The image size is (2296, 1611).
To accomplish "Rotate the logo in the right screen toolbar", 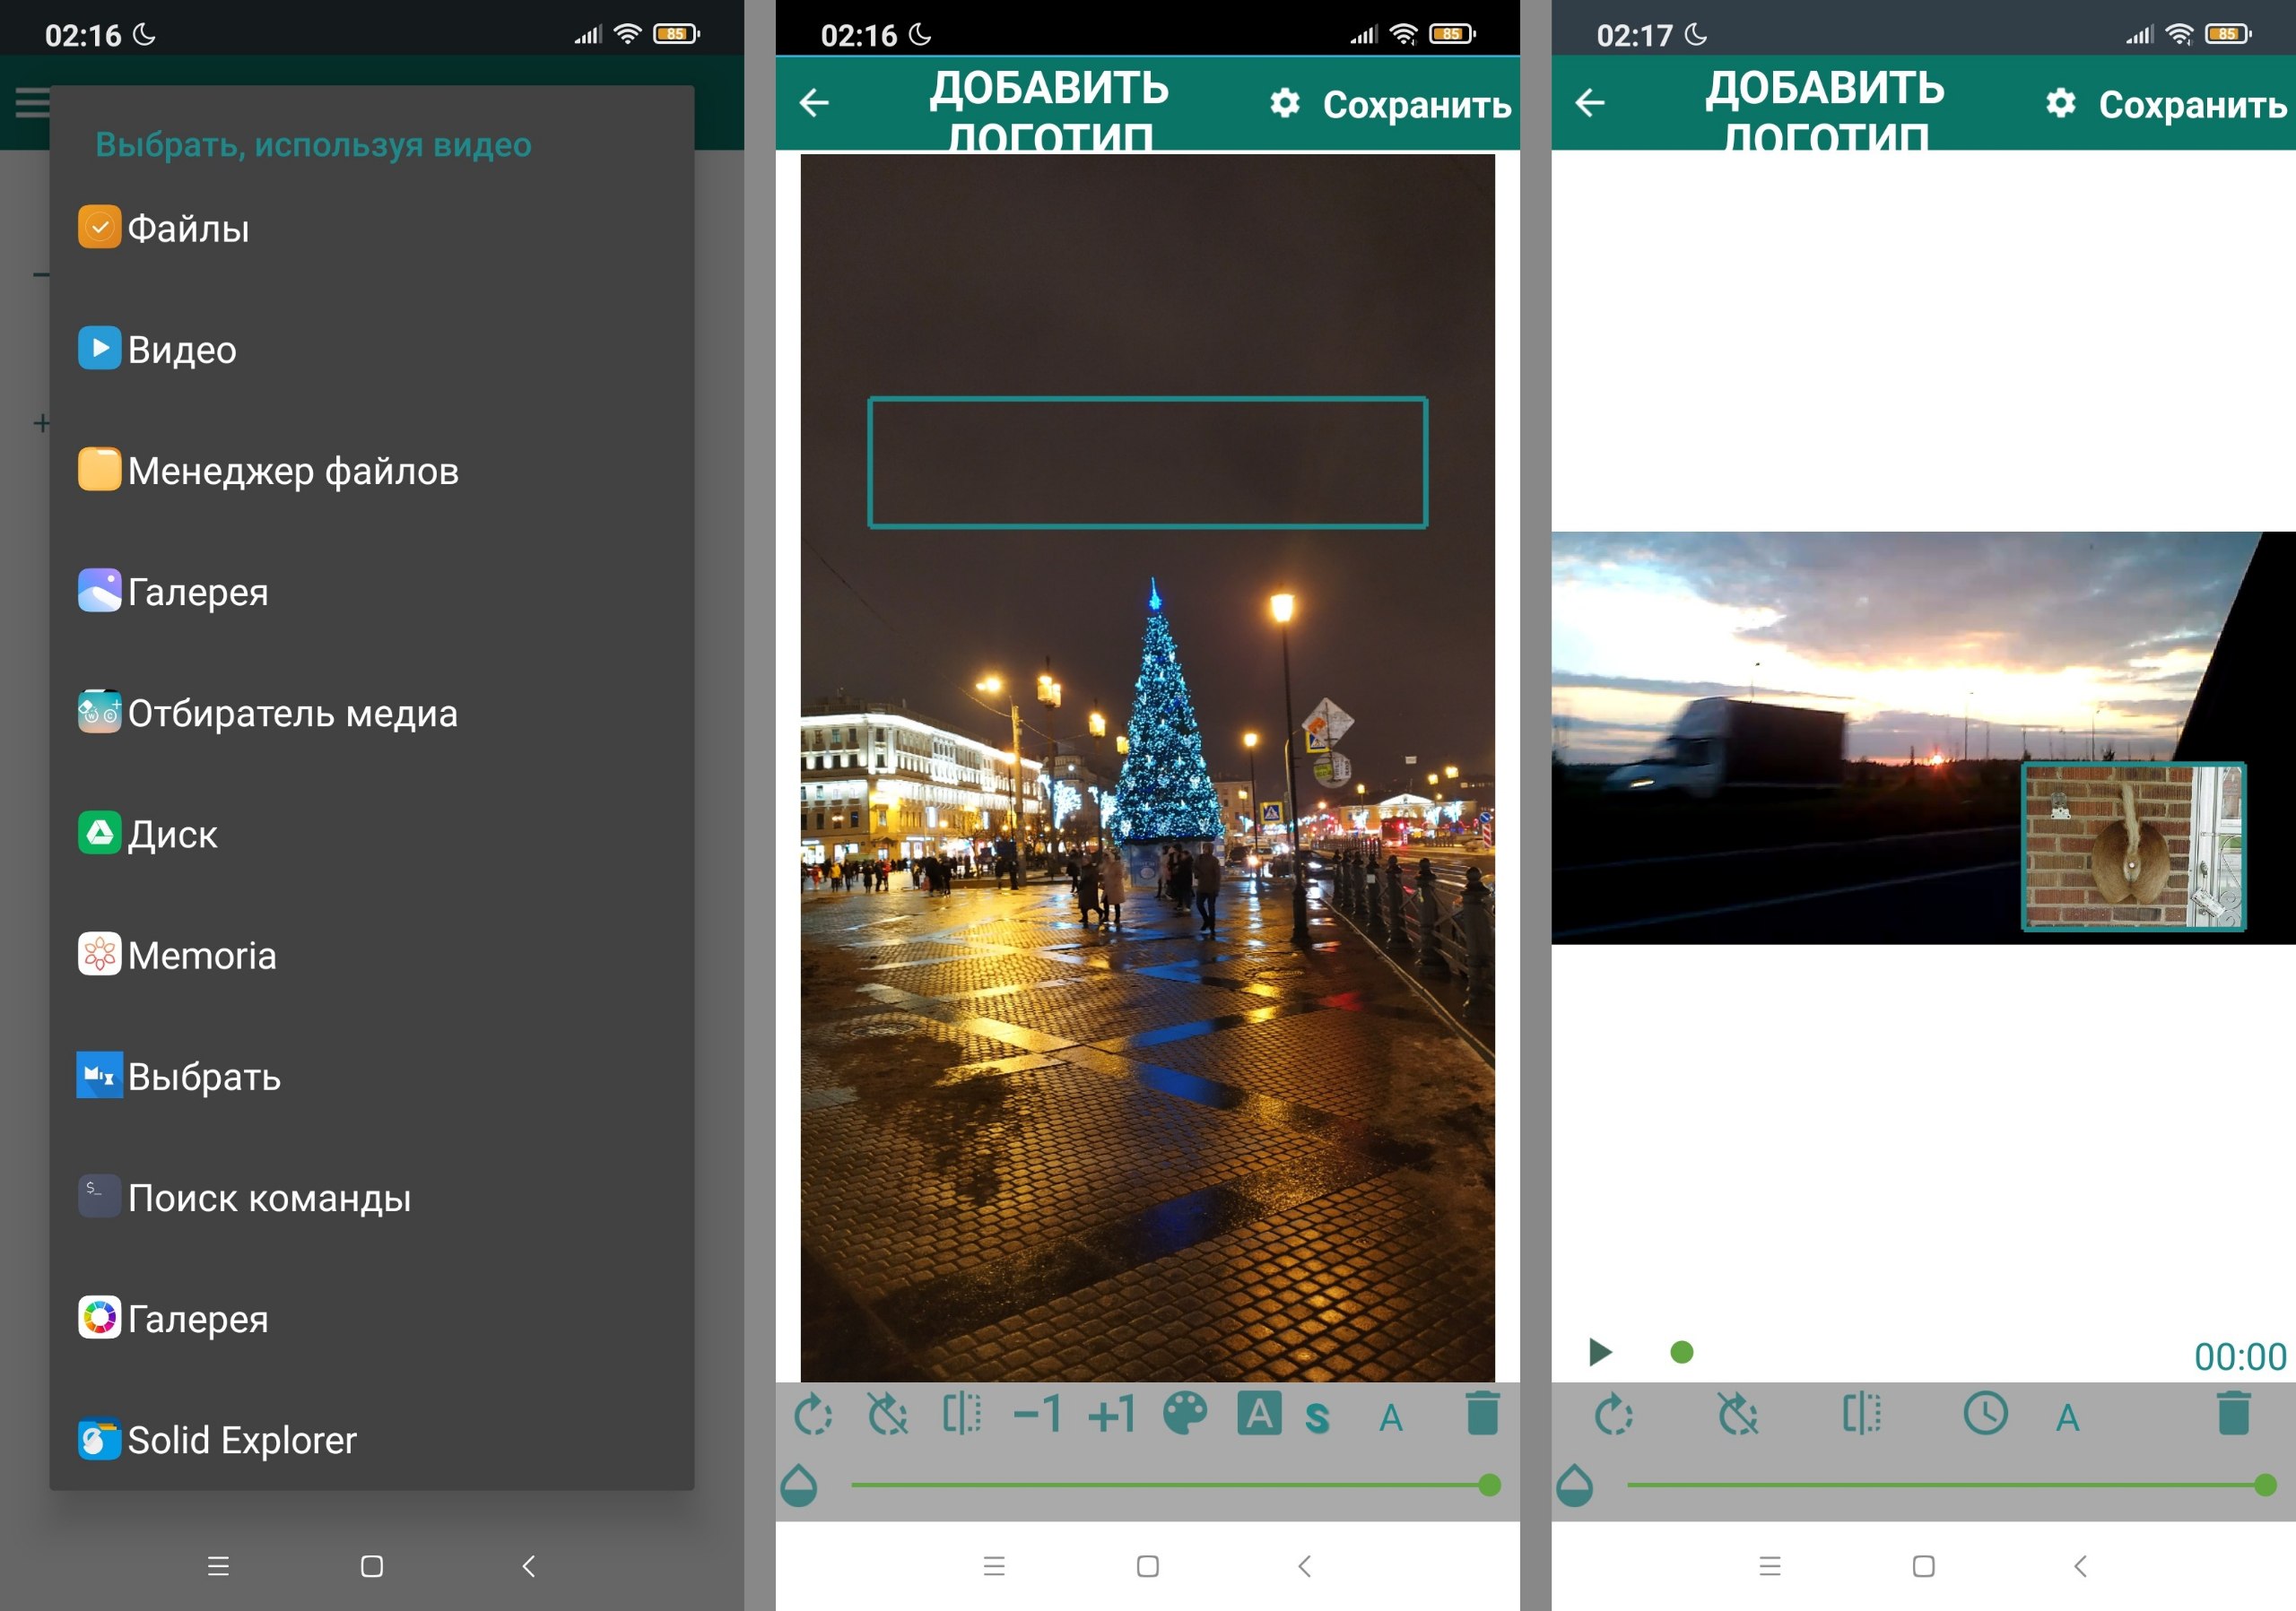I will (1613, 1414).
